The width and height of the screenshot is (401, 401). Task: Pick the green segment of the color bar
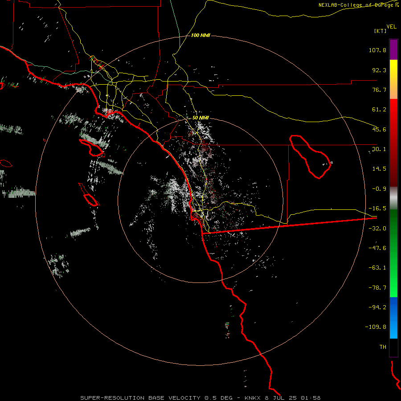[393, 253]
